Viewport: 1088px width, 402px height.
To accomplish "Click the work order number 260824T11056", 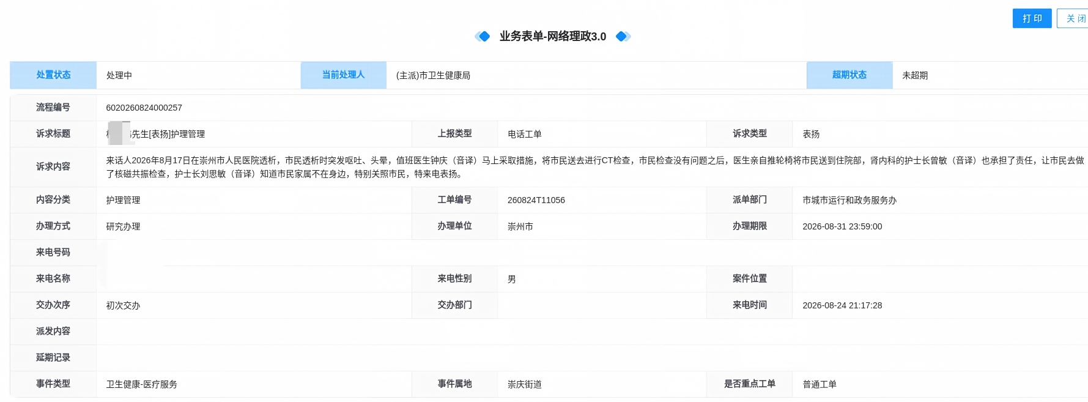I will click(x=536, y=200).
